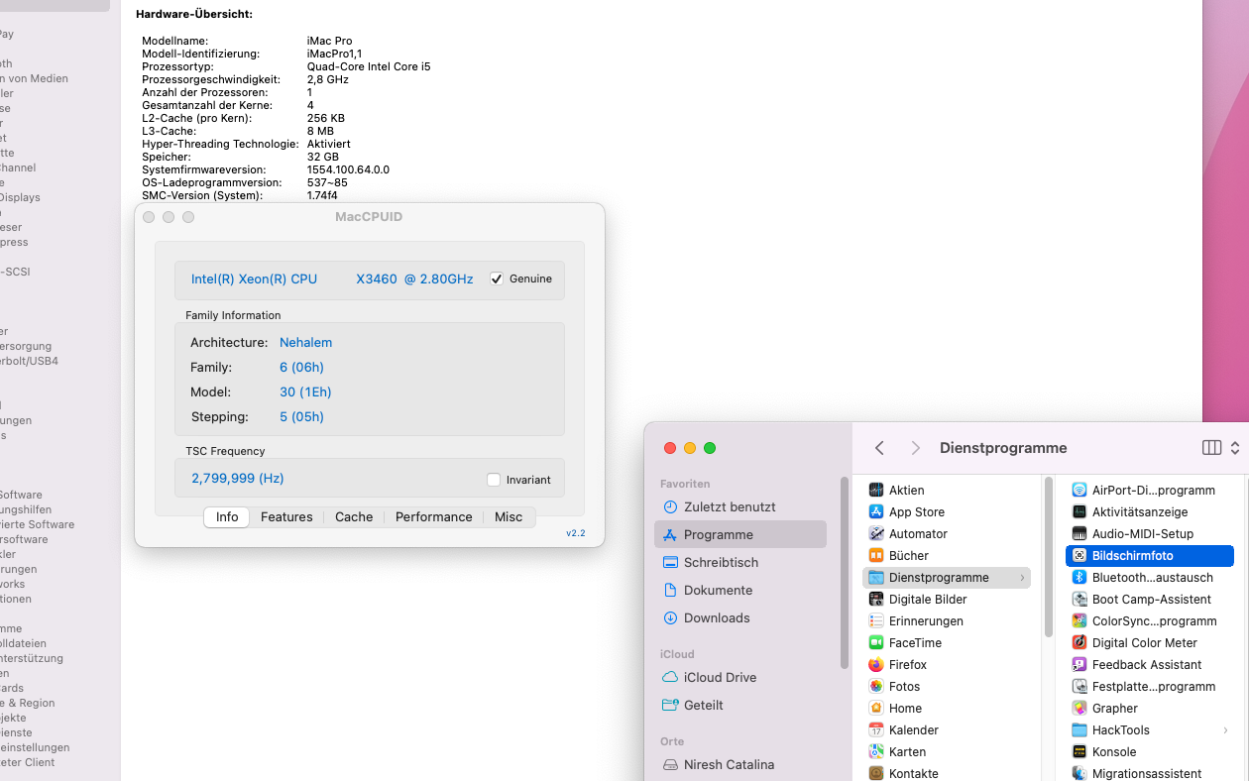Open the Finder view mode switcher
This screenshot has width=1249, height=781.
click(x=1220, y=448)
